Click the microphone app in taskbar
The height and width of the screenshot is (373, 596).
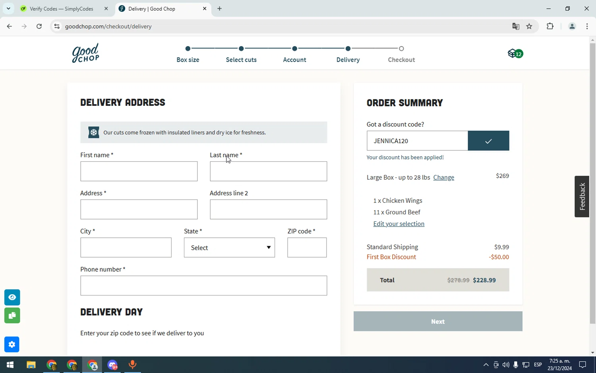click(132, 365)
